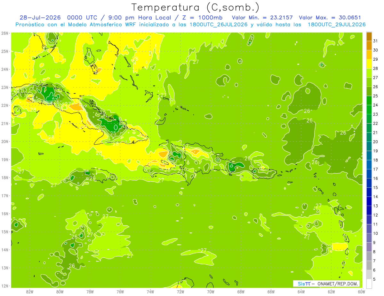Select the date text "28-Jul-2026"
This screenshot has height=296, width=384.
tap(40, 18)
